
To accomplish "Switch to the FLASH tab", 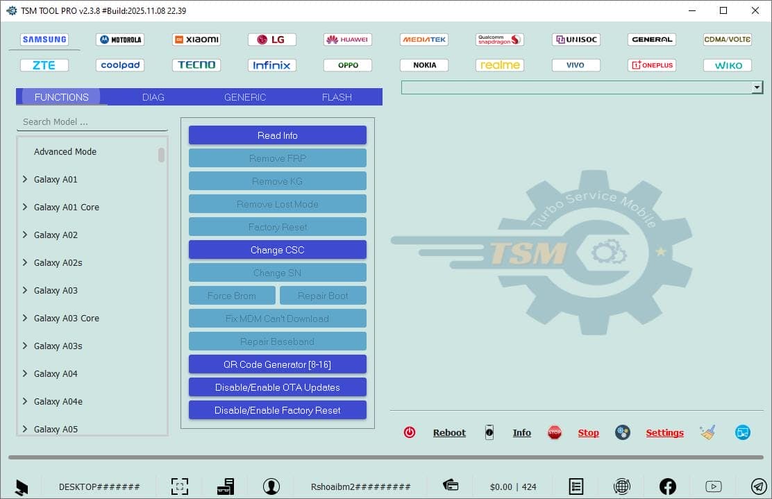I will [x=337, y=97].
